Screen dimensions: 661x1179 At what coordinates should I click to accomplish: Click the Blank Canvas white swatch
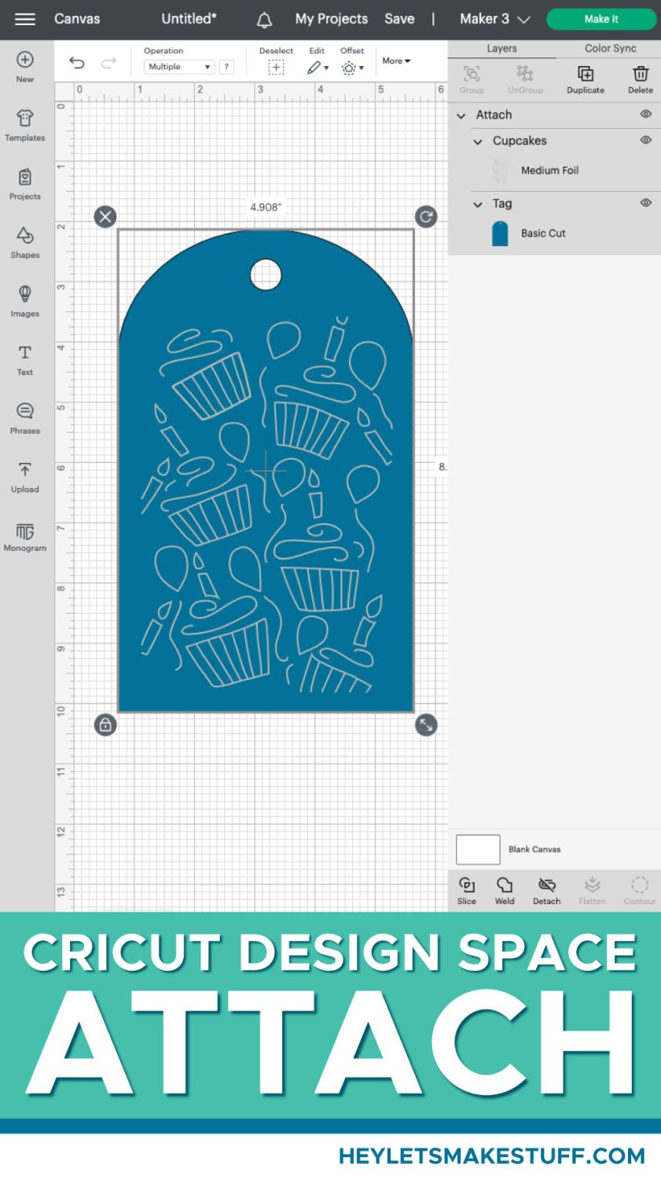click(478, 850)
